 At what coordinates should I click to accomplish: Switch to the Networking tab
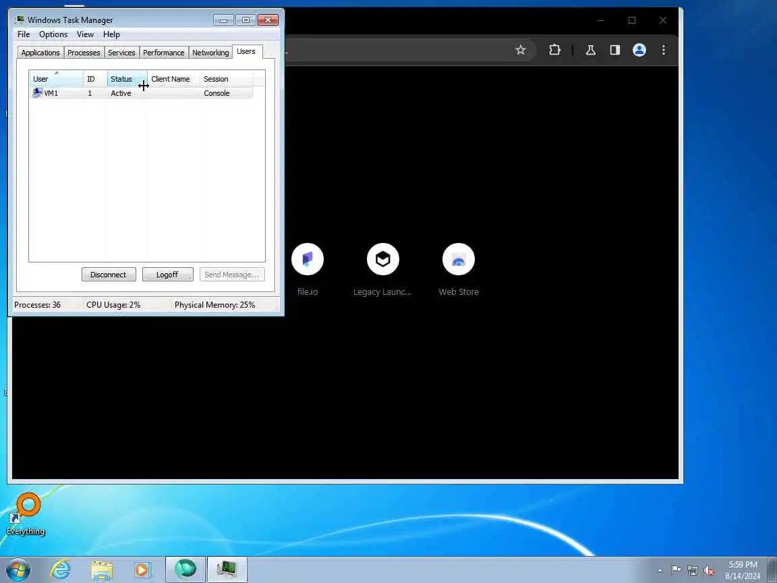(210, 53)
